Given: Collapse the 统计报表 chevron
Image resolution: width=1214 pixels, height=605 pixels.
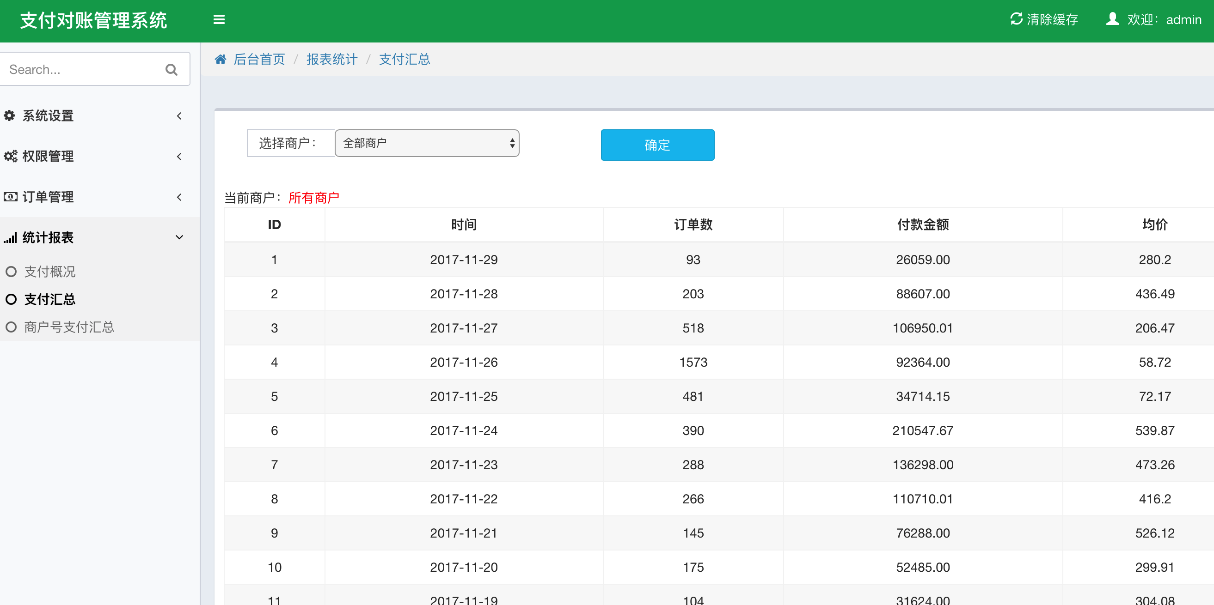Looking at the screenshot, I should [x=179, y=237].
